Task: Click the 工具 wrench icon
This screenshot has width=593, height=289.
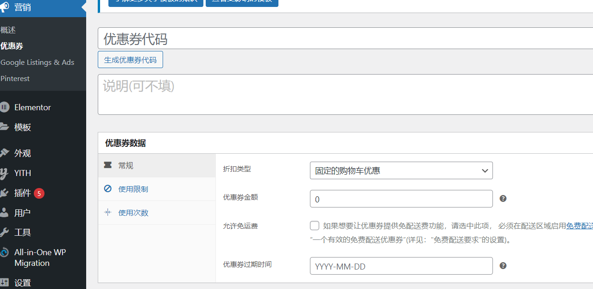Action: coord(4,232)
